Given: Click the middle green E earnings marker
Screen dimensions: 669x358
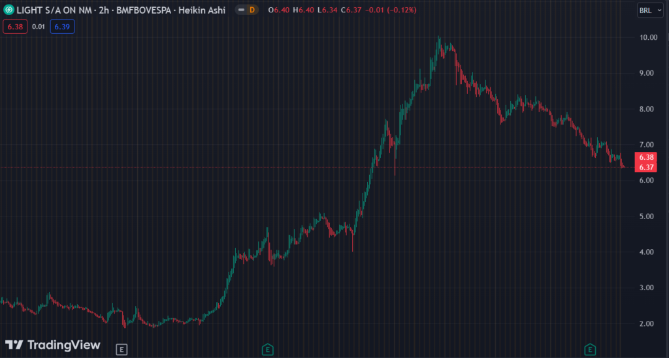Looking at the screenshot, I should tap(267, 350).
